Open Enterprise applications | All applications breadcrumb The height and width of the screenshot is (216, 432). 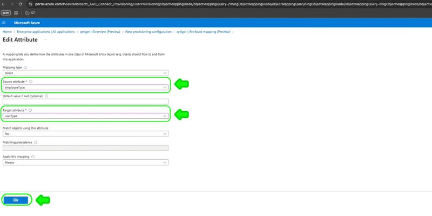point(46,32)
